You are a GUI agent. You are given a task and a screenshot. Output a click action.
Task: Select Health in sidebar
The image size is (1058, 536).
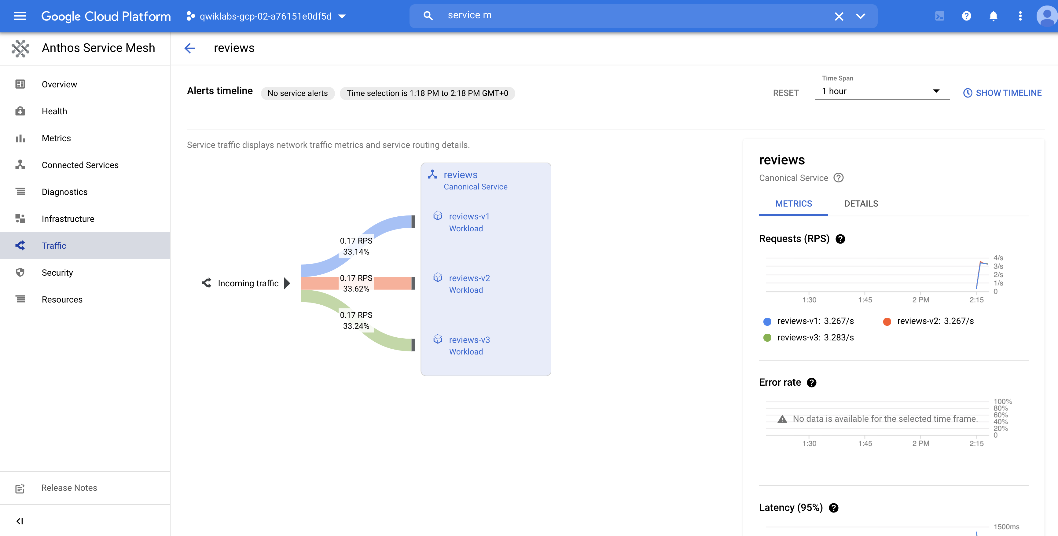point(85,111)
